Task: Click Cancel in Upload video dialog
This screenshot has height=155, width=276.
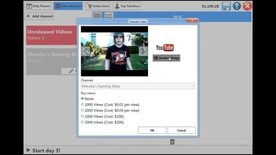Action: click(182, 130)
